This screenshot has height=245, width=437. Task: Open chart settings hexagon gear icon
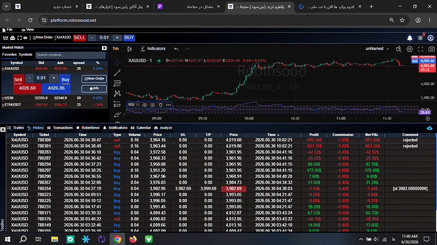tap(409, 49)
